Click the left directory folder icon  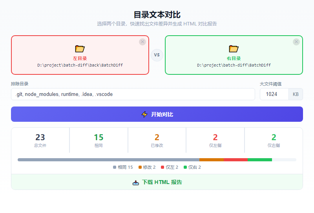point(80,49)
